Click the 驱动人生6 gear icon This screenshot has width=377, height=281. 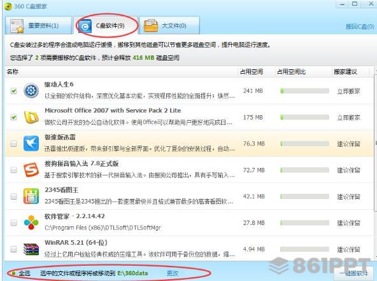coord(31,91)
